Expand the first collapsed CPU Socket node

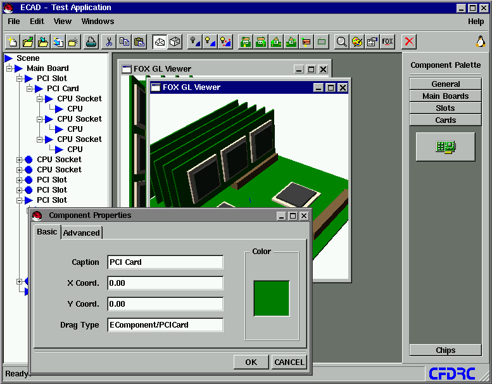(20, 160)
